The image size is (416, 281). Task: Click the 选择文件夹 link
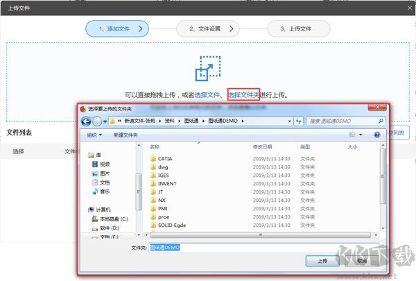[243, 95]
